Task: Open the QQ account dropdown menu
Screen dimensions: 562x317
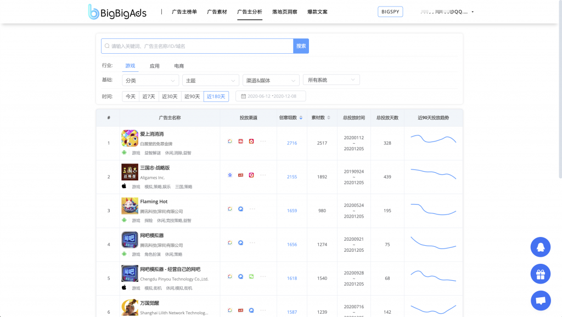Action: coord(447,12)
